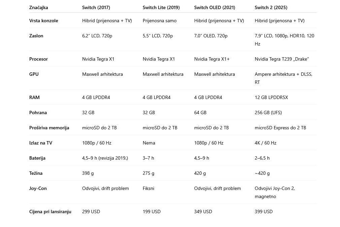Image resolution: width=340 pixels, height=227 pixels.
Task: Select the "microSD Express do 2 TB" cell
Action: point(280,128)
